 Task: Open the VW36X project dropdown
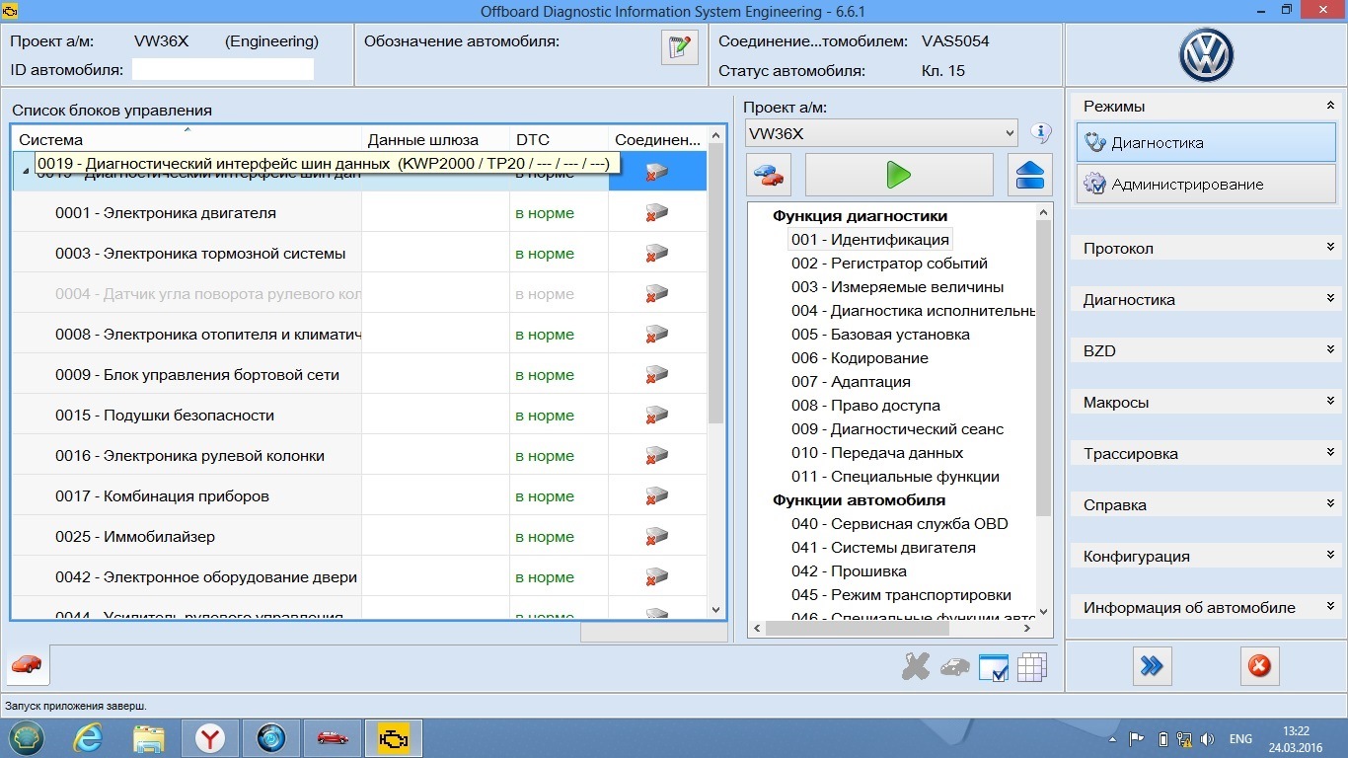click(882, 133)
